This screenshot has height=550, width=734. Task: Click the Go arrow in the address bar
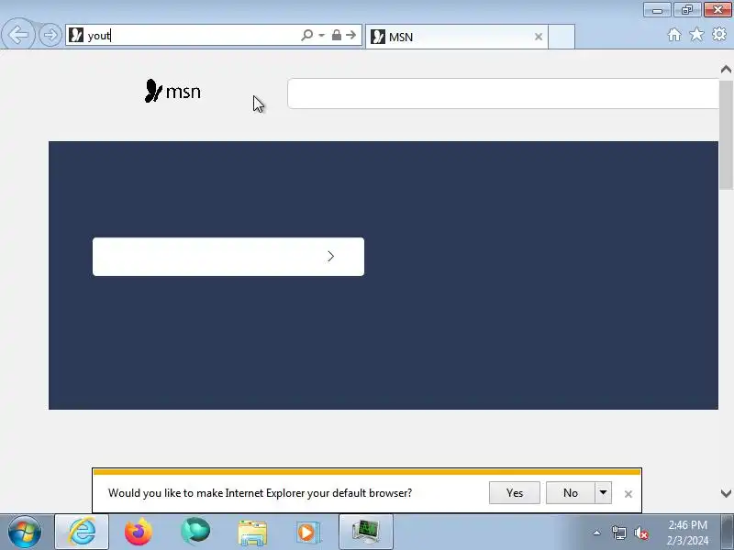coord(350,35)
